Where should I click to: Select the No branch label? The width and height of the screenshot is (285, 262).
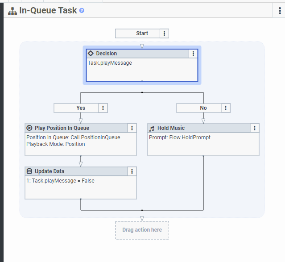[x=203, y=108]
